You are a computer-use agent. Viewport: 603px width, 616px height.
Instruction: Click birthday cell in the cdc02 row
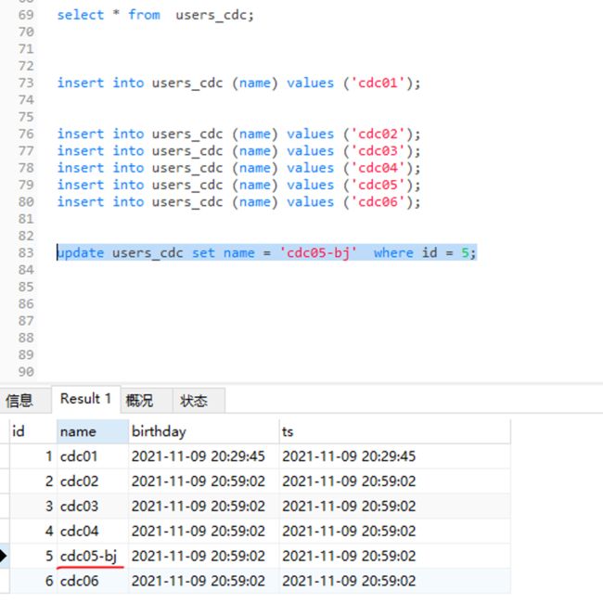pyautogui.click(x=203, y=481)
